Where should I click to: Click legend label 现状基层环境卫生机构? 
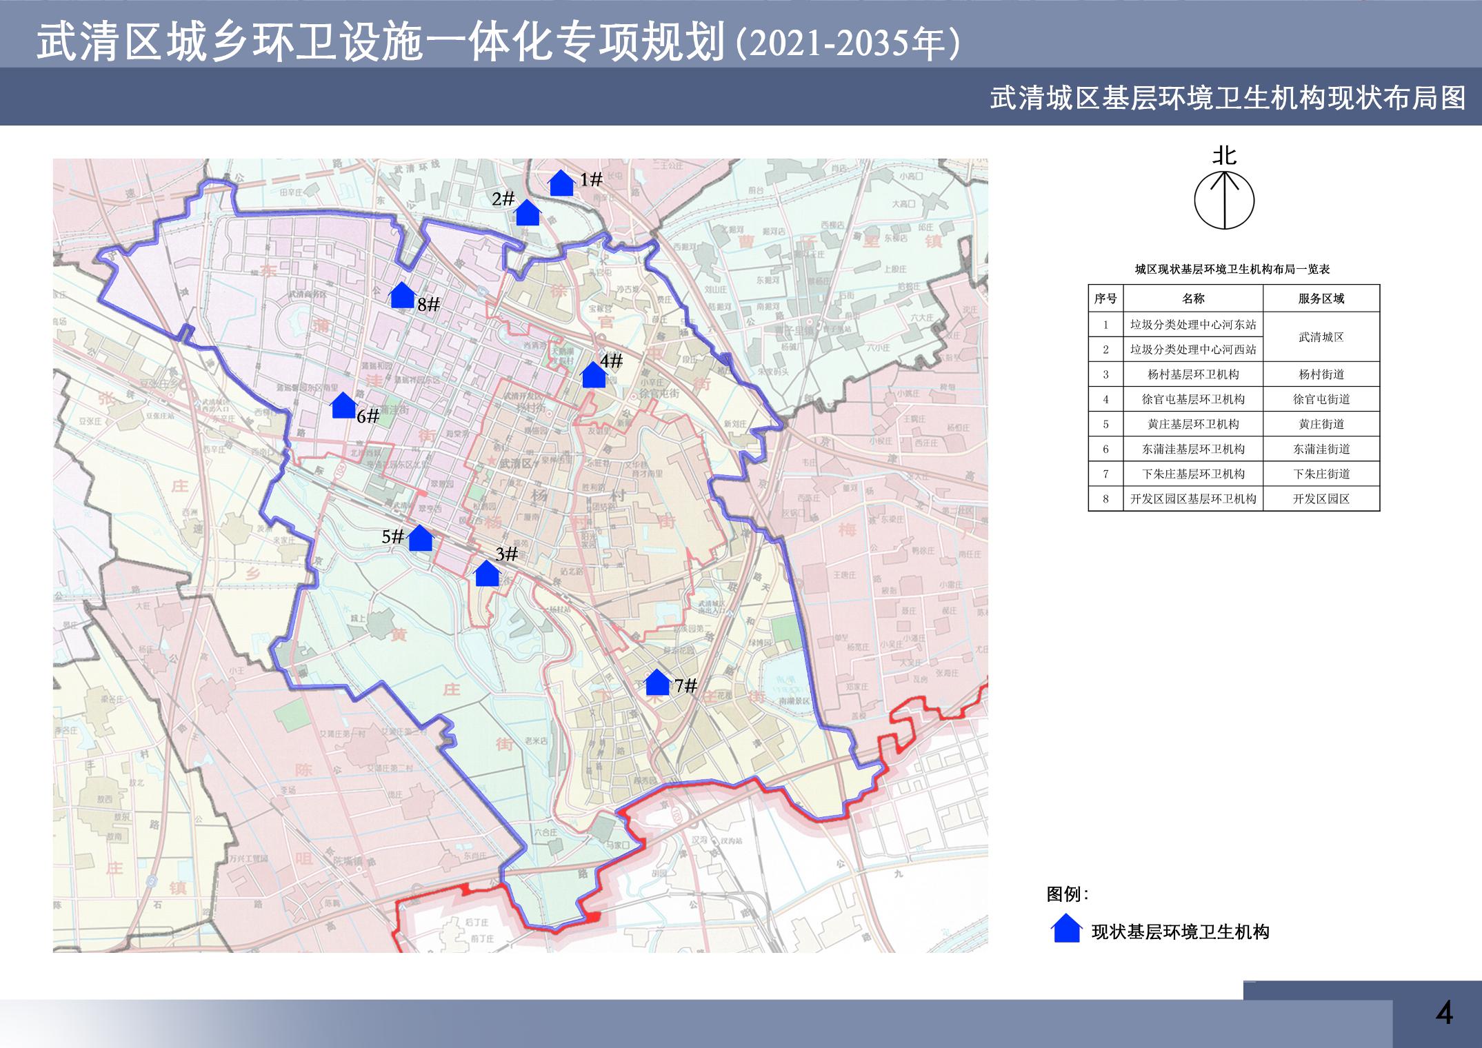coord(1180,932)
